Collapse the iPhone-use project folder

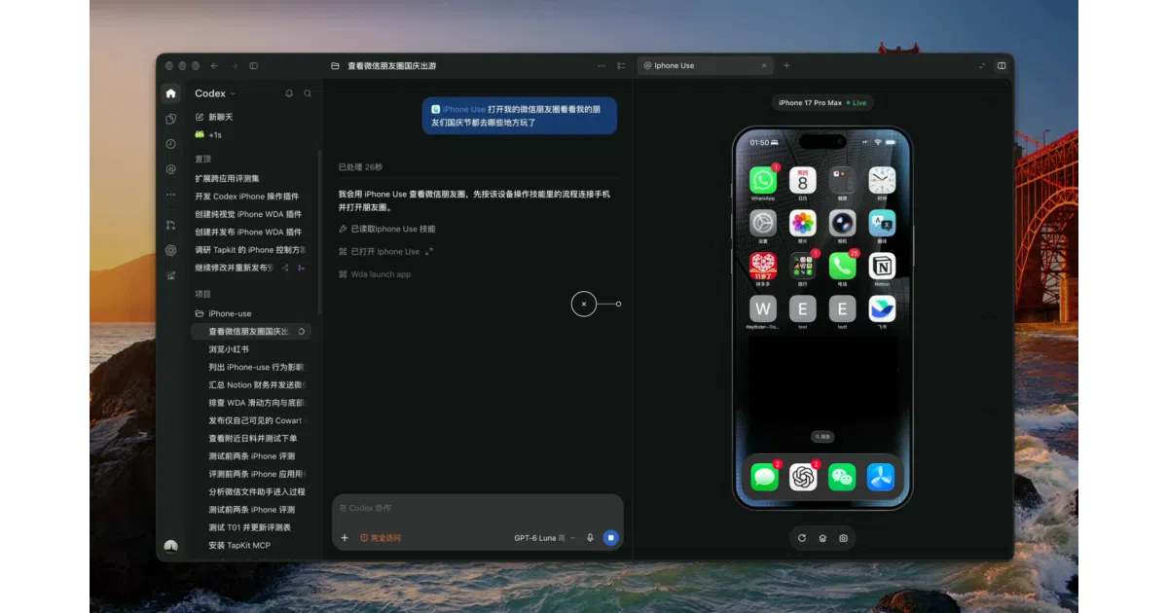223,313
